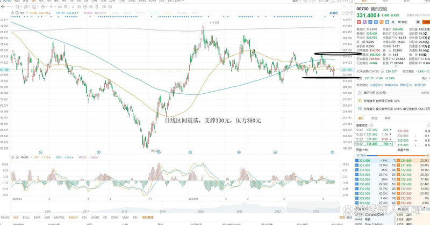Select the NEW0 indicator tab
Screen dimensions: 430x225
point(5,217)
